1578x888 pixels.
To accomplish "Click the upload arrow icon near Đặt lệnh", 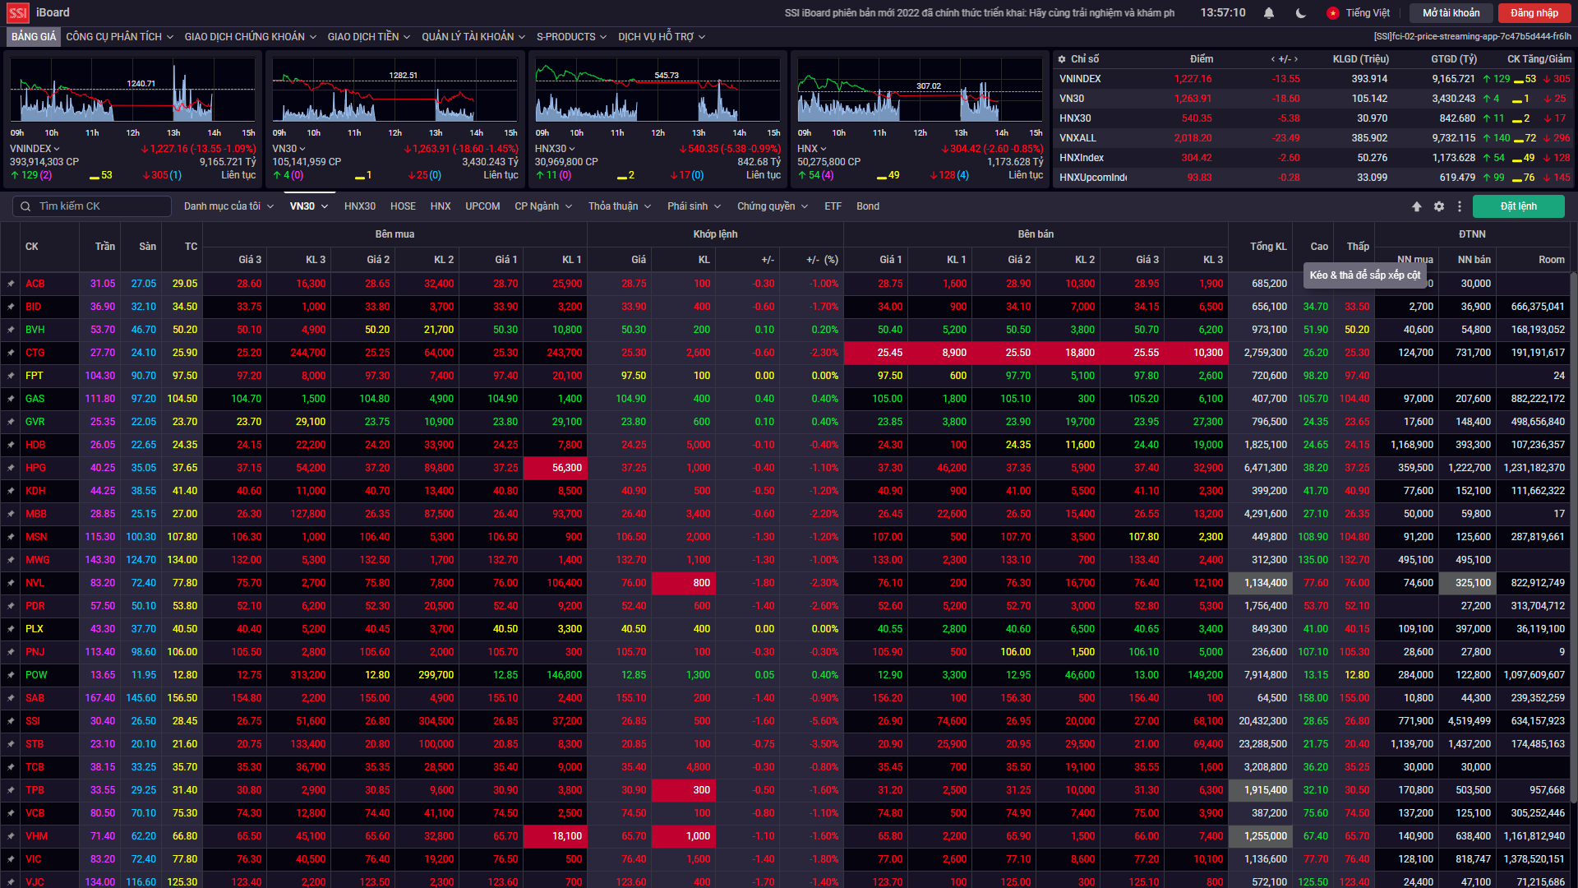I will [1417, 206].
